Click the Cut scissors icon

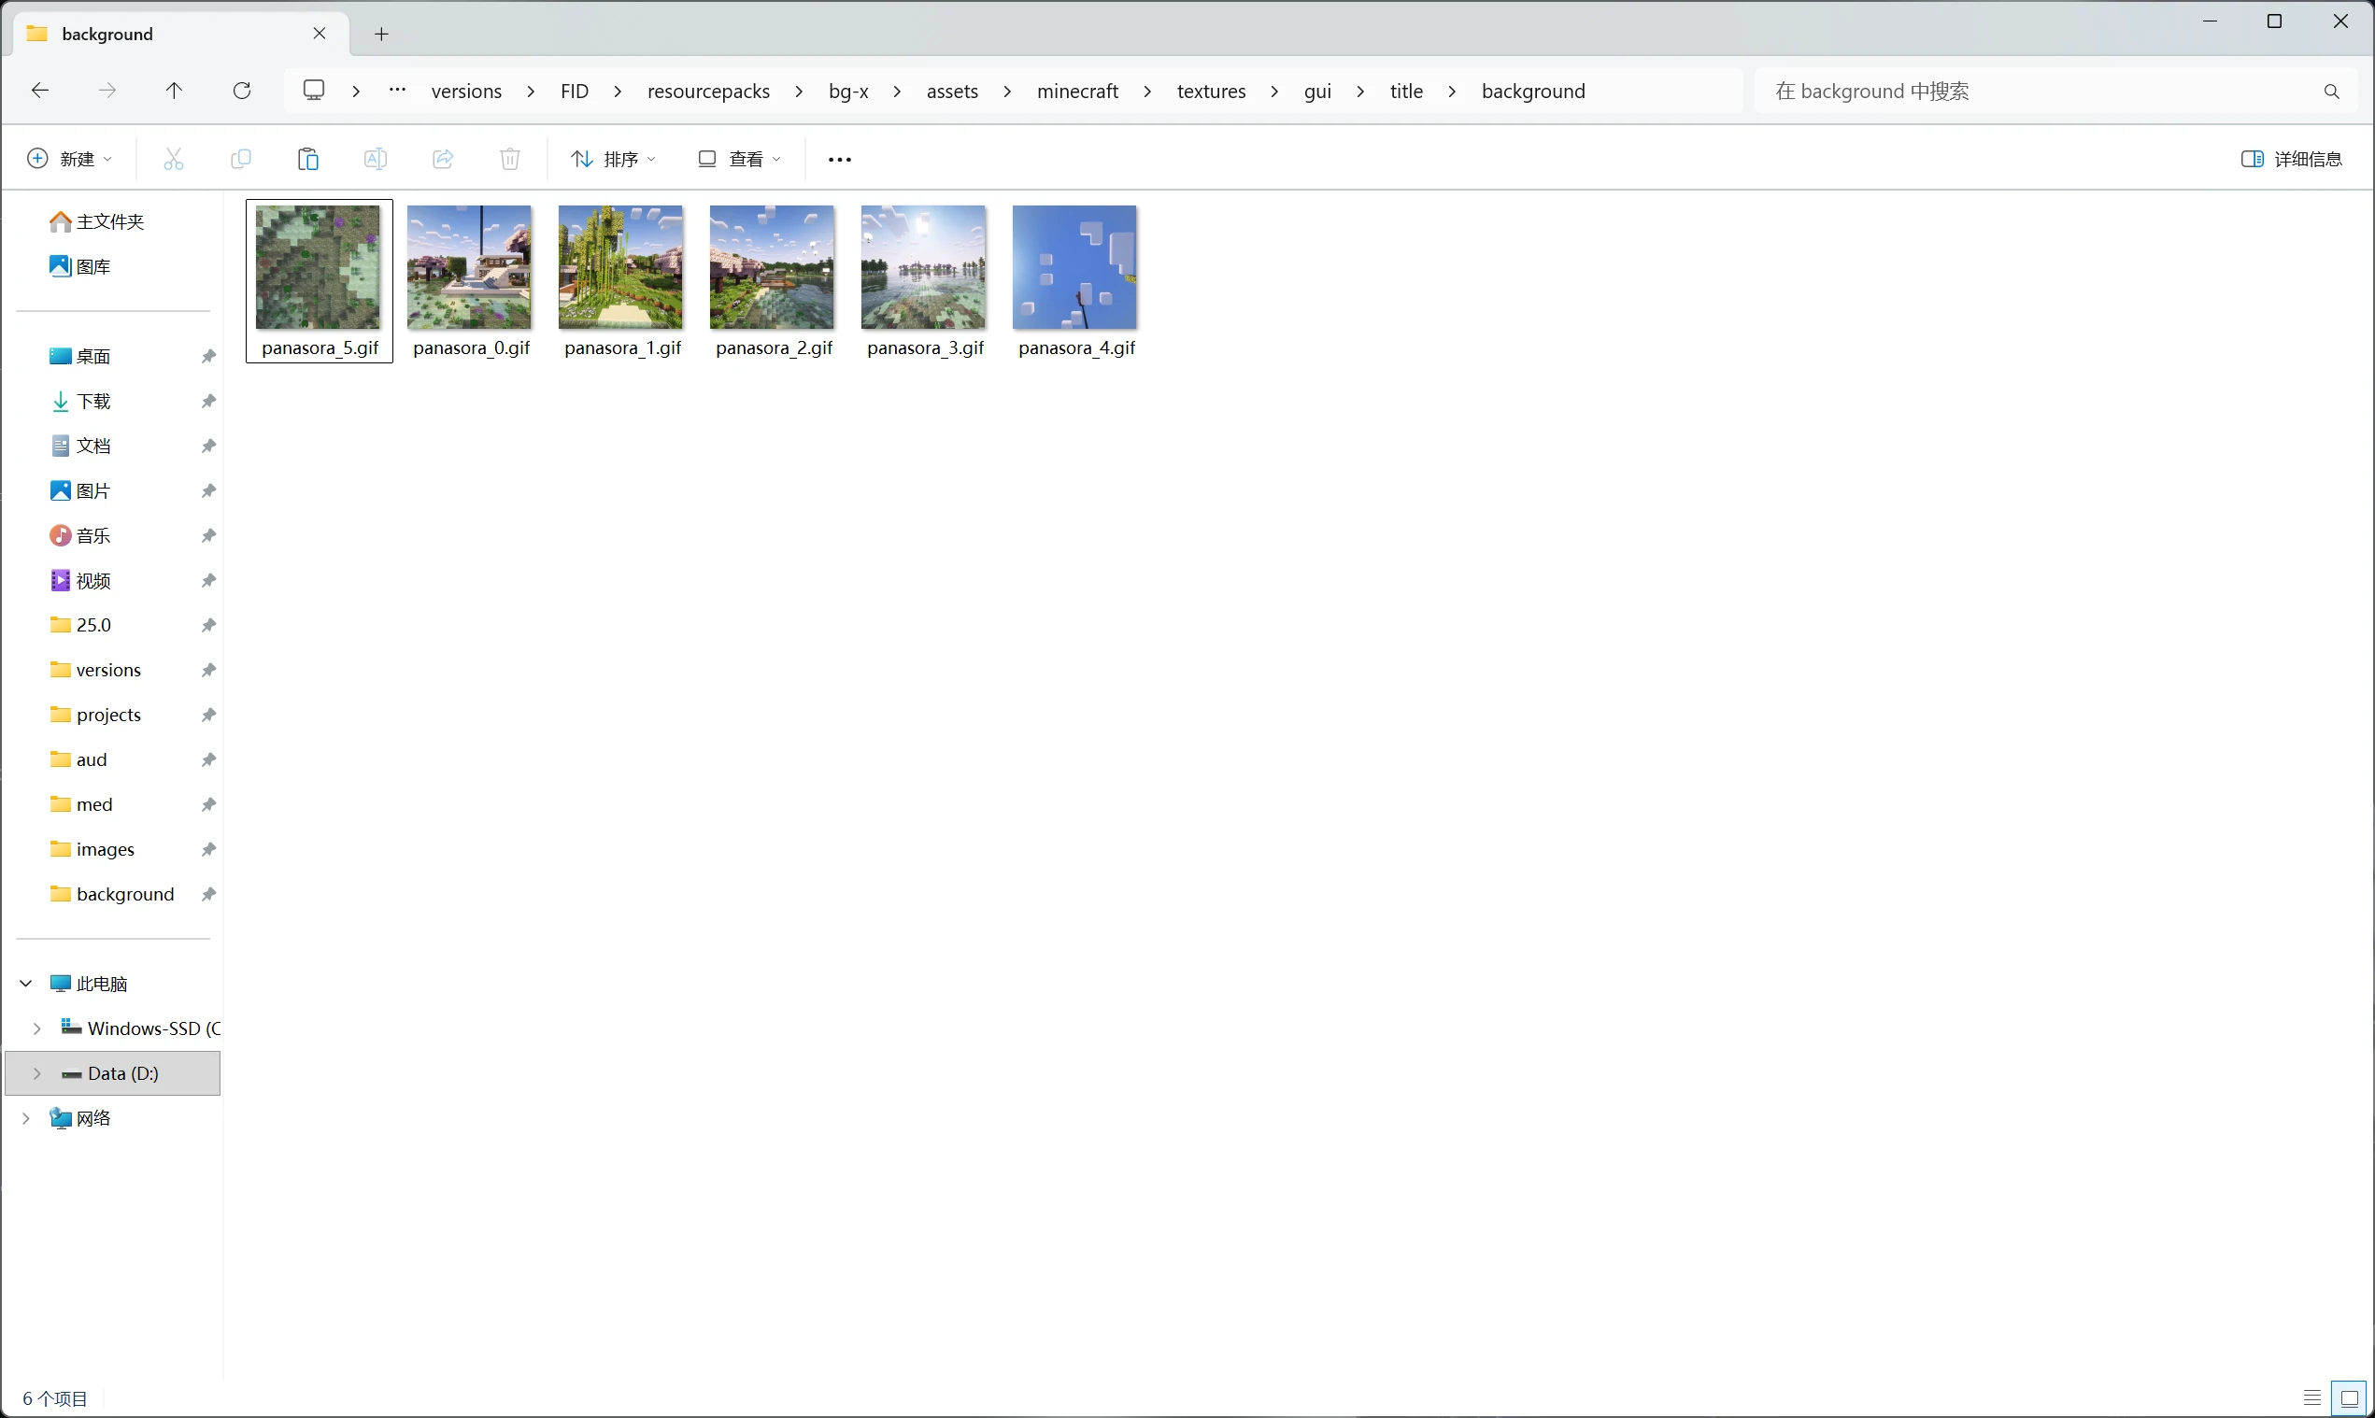[173, 160]
